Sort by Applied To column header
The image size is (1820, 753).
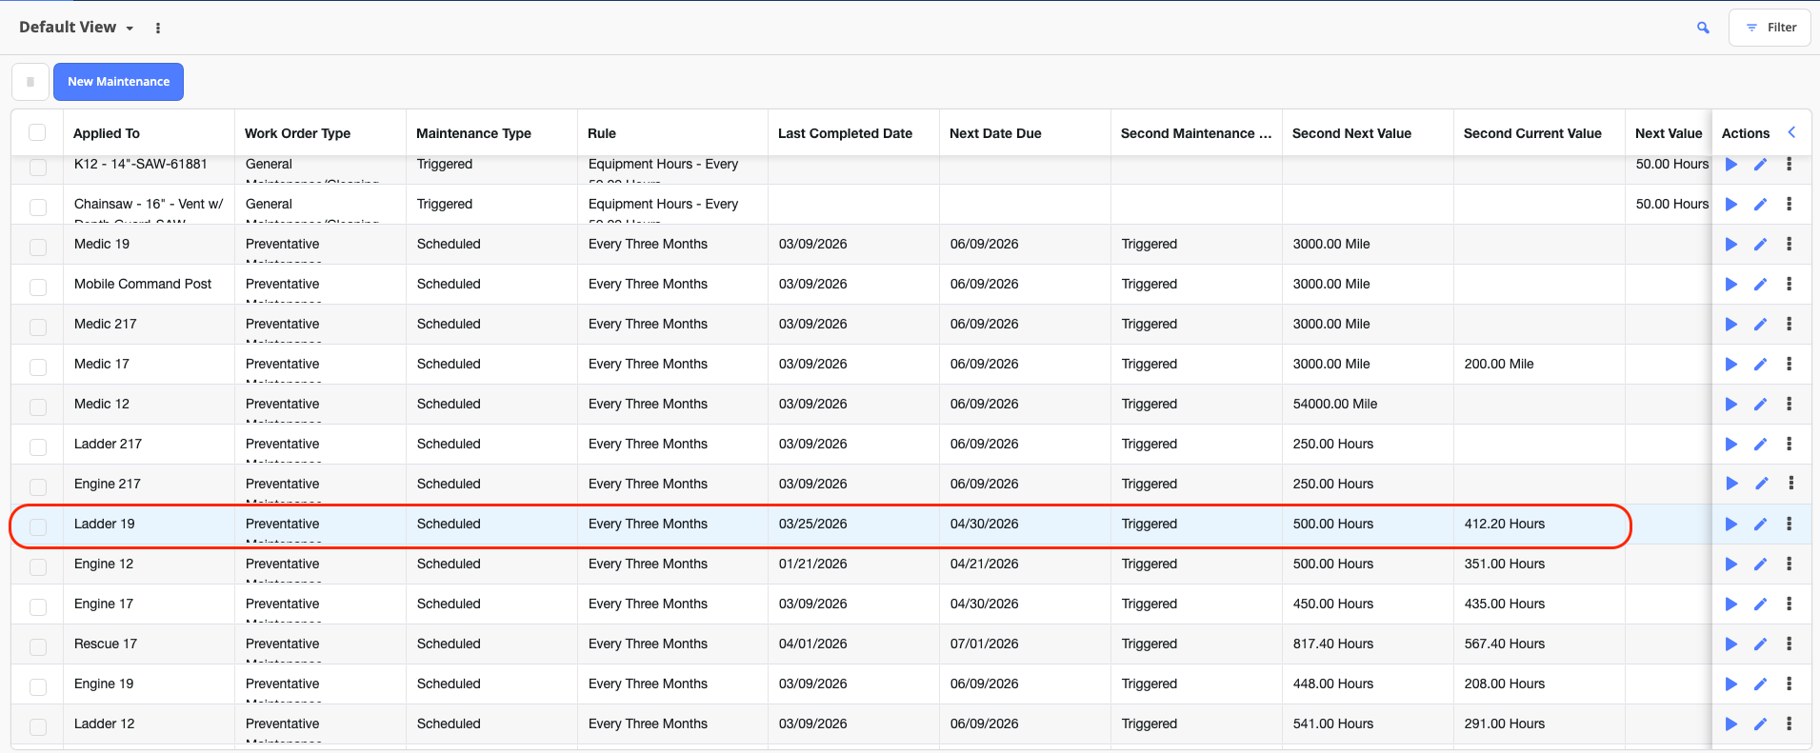107,133
